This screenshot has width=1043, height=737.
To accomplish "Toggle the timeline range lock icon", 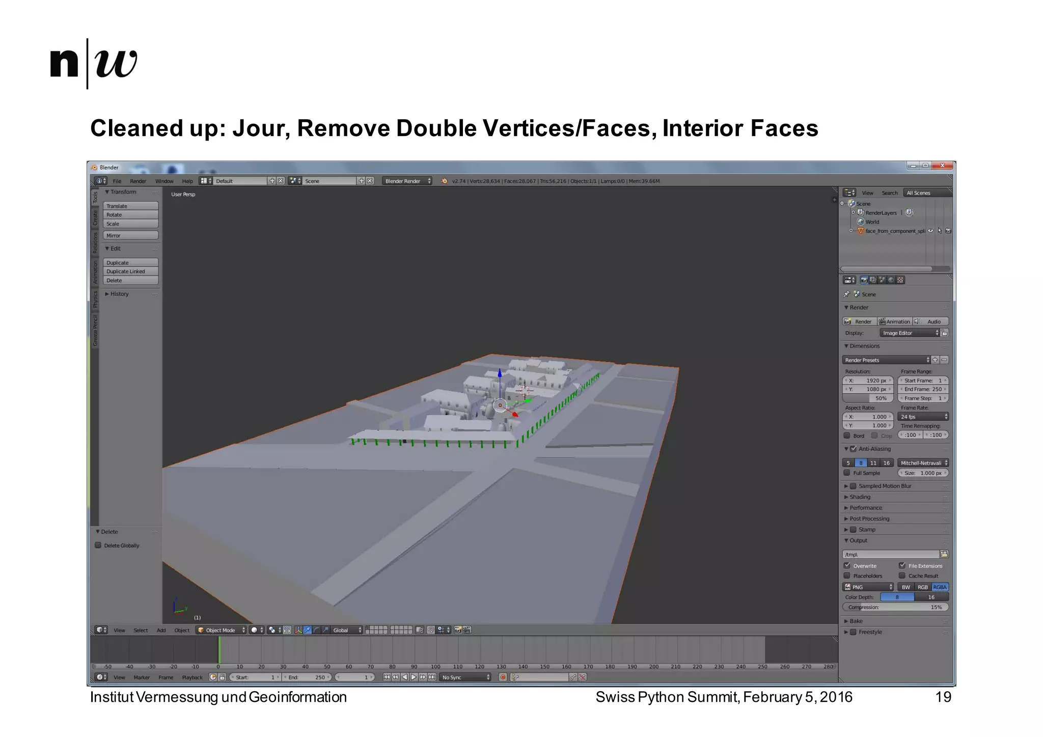I will (222, 677).
